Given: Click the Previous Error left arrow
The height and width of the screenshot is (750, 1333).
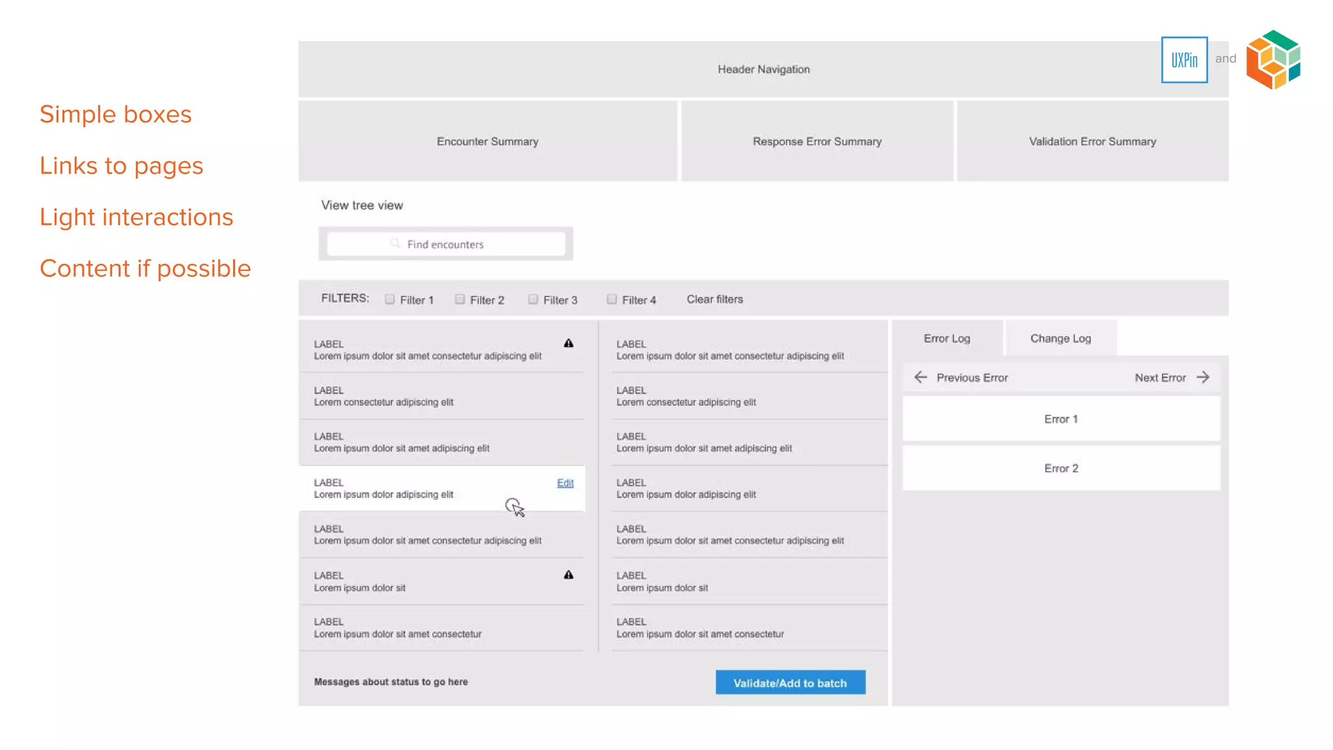Looking at the screenshot, I should click(x=920, y=378).
